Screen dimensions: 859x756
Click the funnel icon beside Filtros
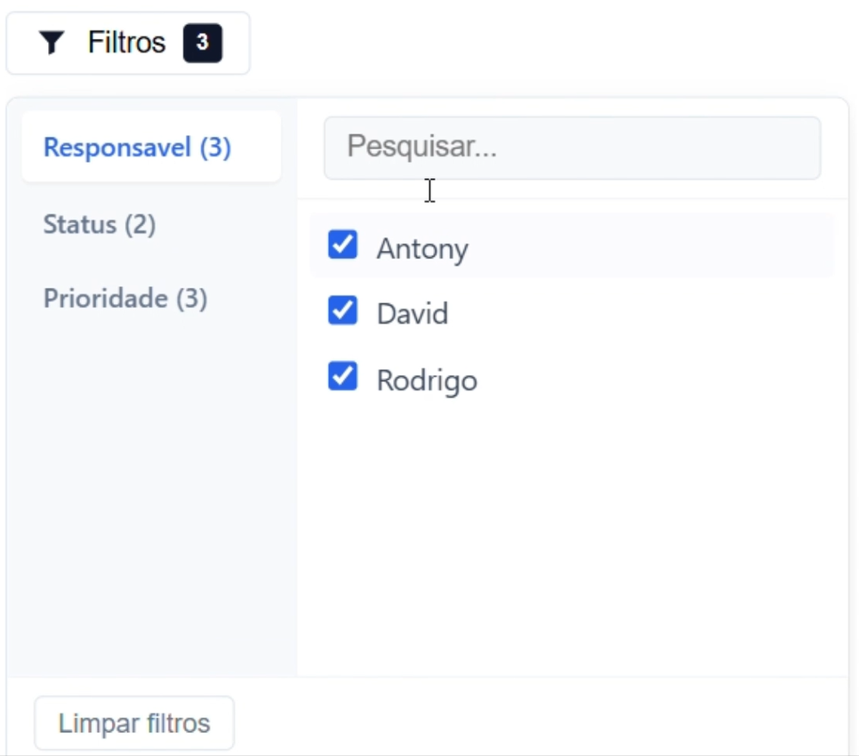tap(52, 43)
